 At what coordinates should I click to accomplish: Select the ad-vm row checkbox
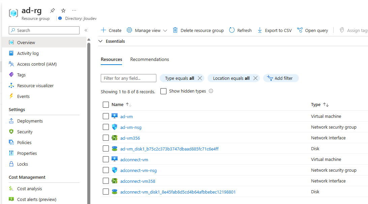(x=106, y=116)
